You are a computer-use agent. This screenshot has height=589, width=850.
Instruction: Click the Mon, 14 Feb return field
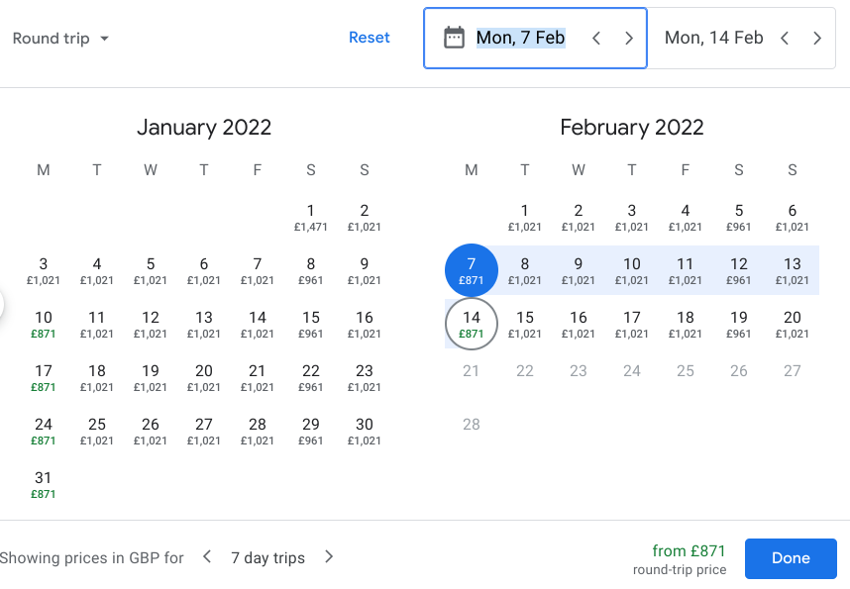(x=713, y=39)
